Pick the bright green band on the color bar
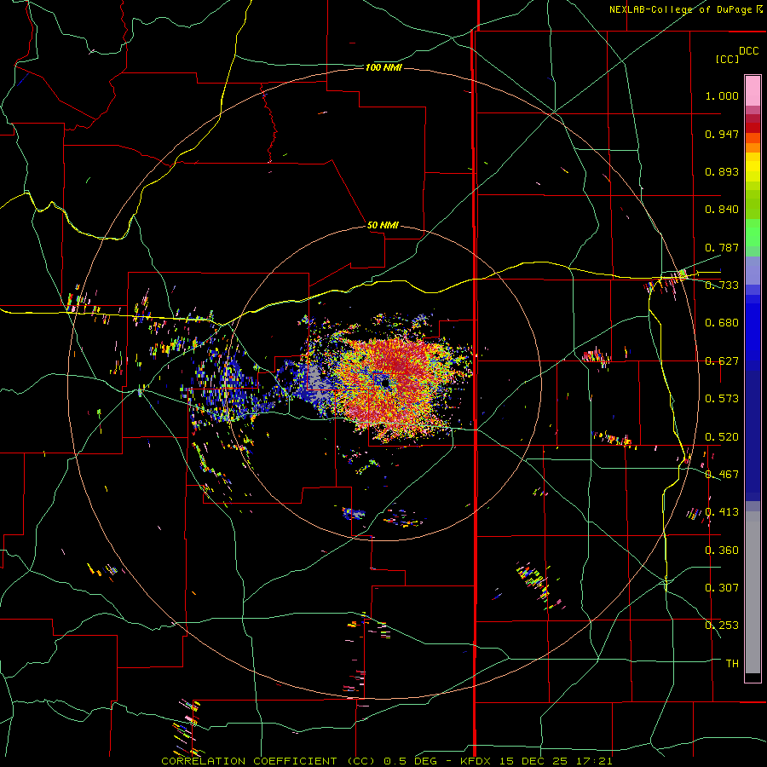This screenshot has width=767, height=767. [x=753, y=233]
